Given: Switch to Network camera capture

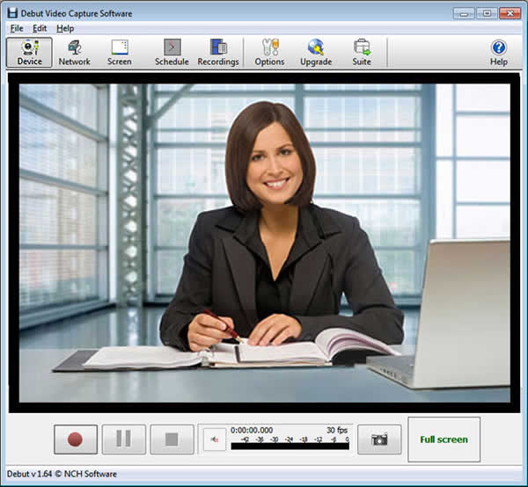Looking at the screenshot, I should (75, 52).
